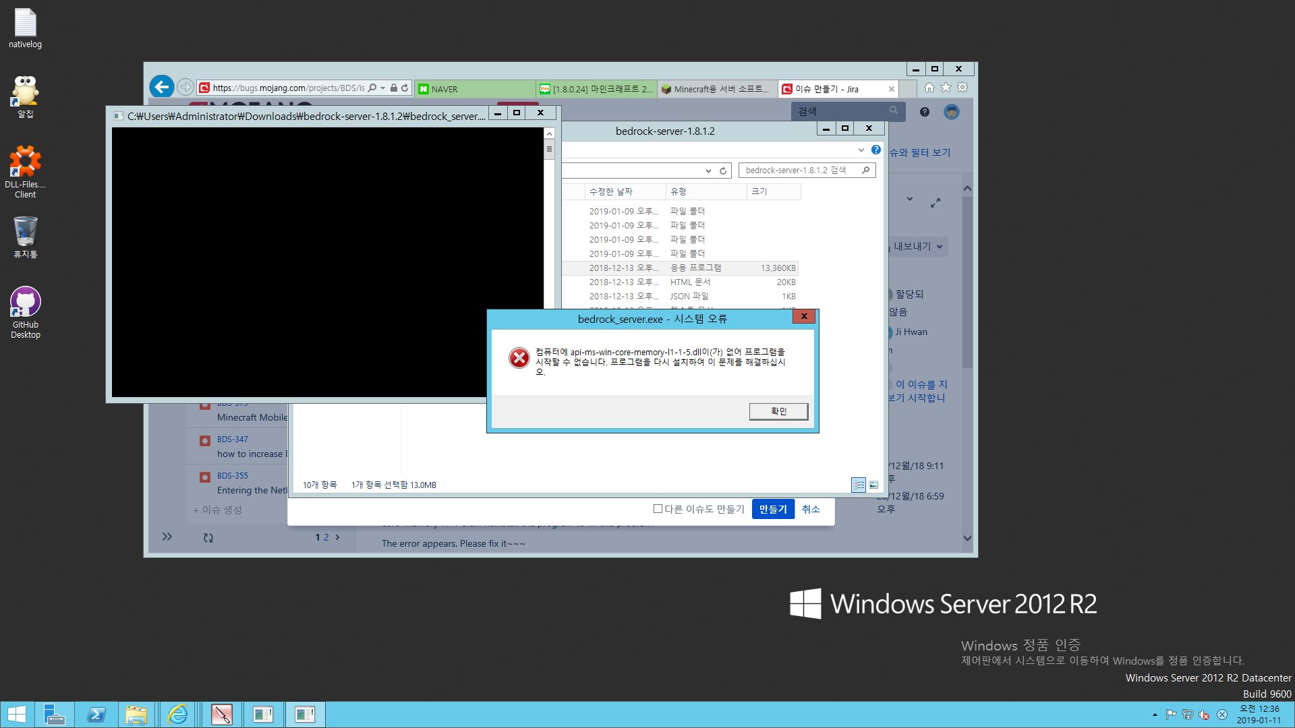Switch to large icons view in Explorer

[x=873, y=485]
